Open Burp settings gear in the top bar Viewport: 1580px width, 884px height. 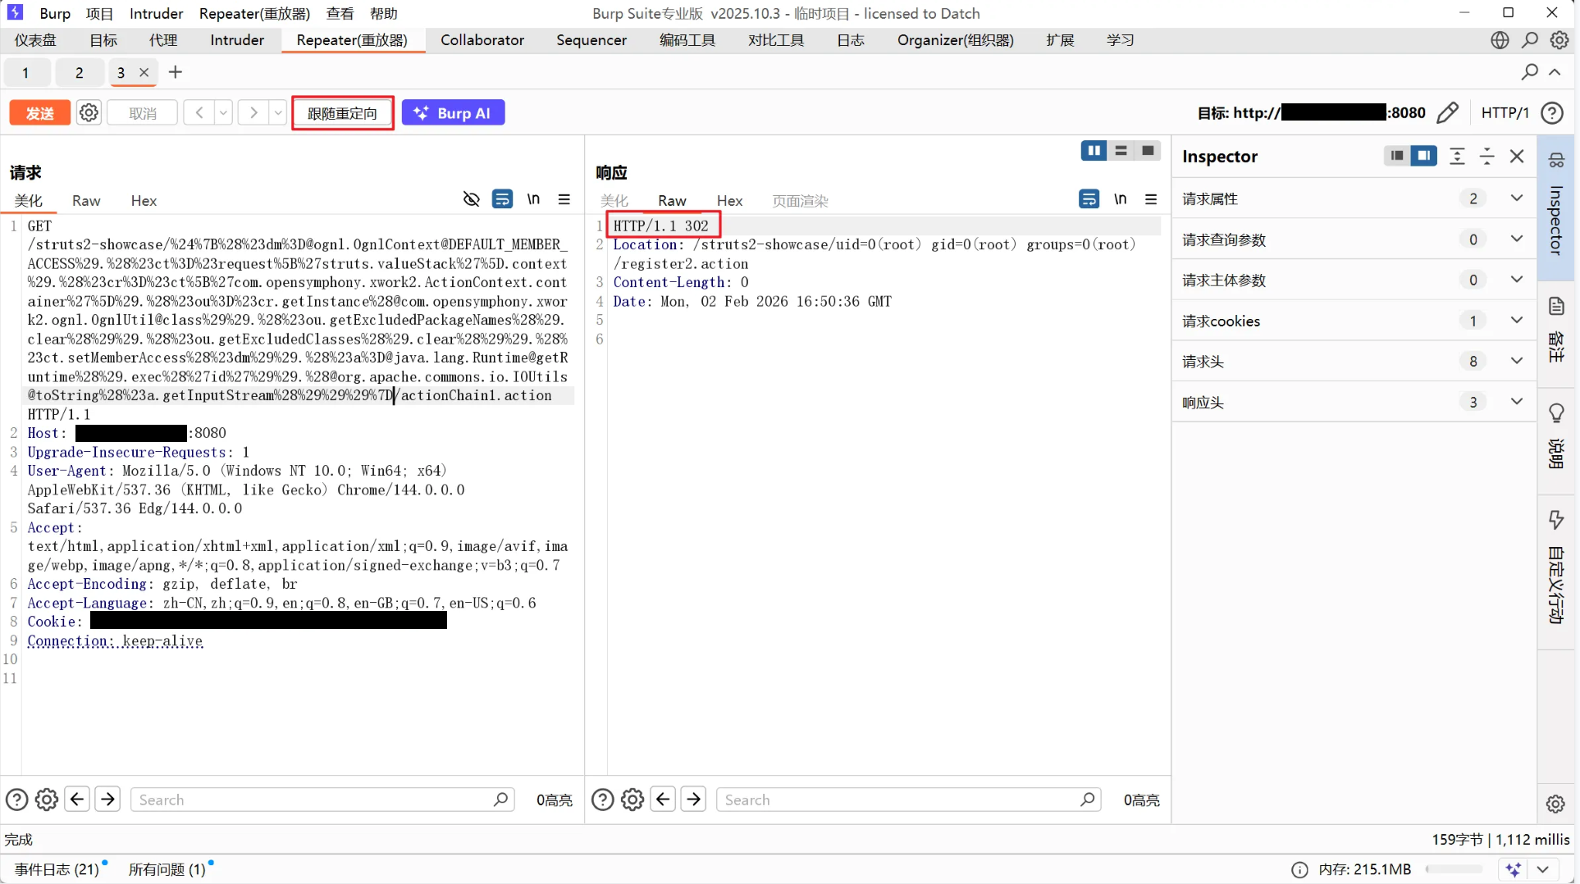[1559, 40]
